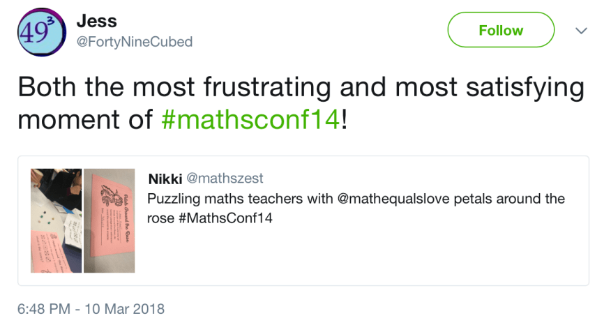View the left photo in quoted tweet
This screenshot has width=611, height=325.
(56, 220)
